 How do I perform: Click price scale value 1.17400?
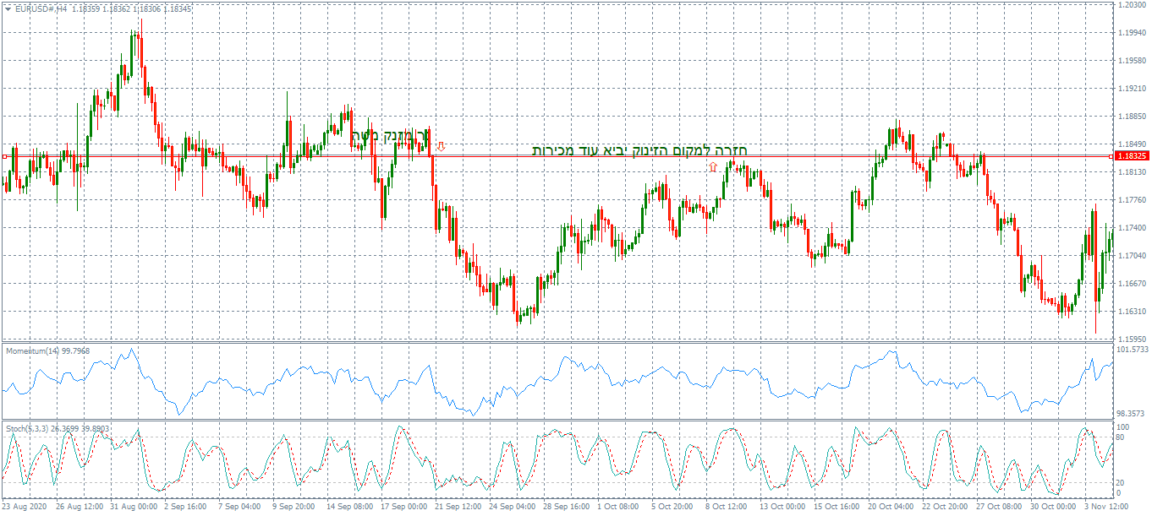click(1132, 228)
